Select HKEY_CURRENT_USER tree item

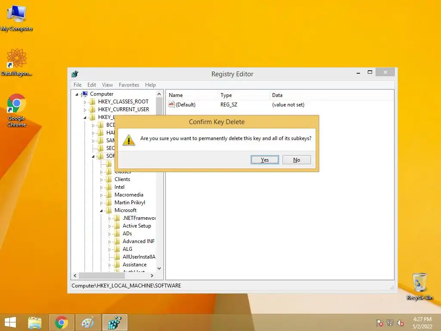(124, 109)
